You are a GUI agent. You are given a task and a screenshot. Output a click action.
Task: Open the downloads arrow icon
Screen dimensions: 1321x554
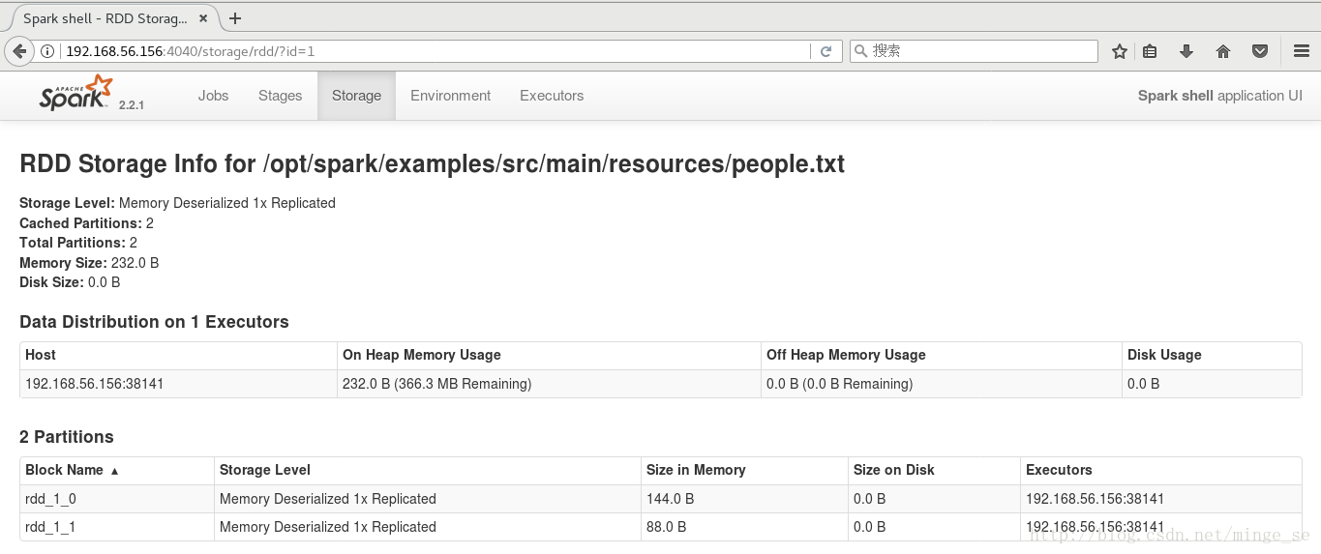pos(1186,51)
